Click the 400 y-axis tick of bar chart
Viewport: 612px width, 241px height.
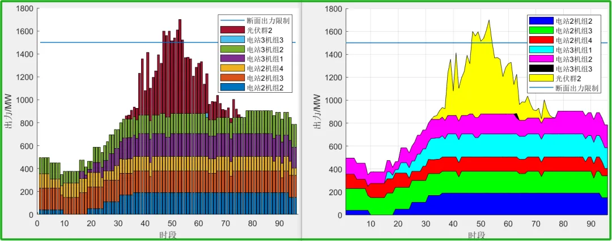click(x=27, y=169)
